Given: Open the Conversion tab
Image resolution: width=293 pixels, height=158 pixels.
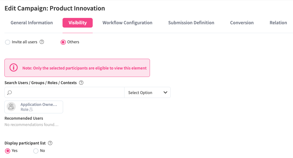Looking at the screenshot, I should tap(242, 23).
